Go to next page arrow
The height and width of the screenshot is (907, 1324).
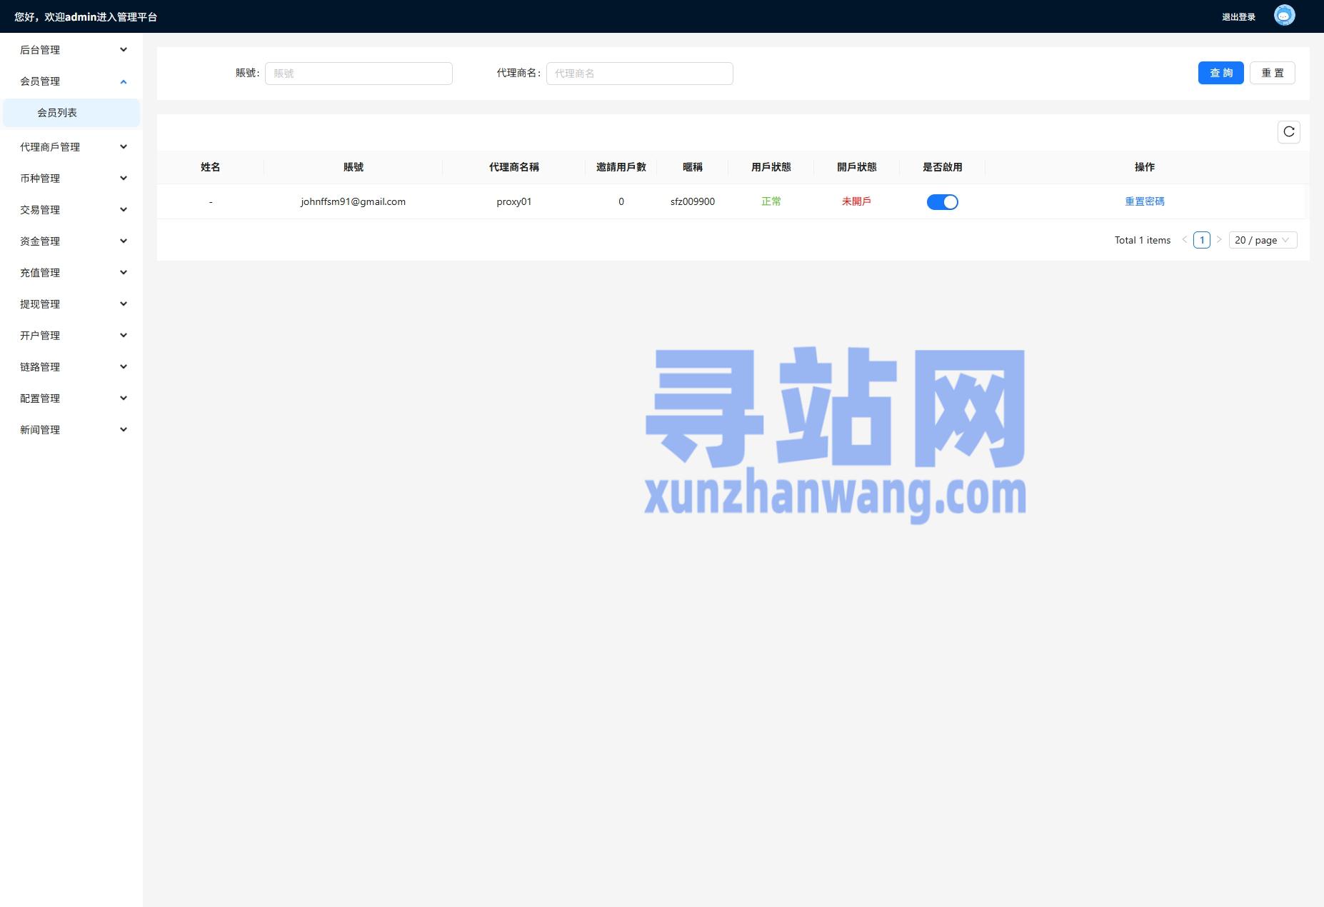(x=1219, y=240)
